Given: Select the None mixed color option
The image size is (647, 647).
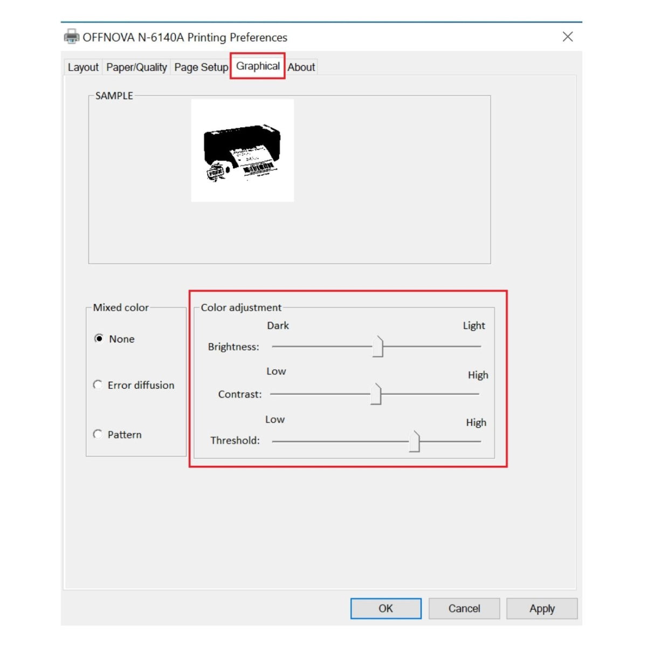Looking at the screenshot, I should click(99, 339).
